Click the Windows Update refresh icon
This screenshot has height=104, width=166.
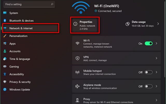tap(5, 90)
